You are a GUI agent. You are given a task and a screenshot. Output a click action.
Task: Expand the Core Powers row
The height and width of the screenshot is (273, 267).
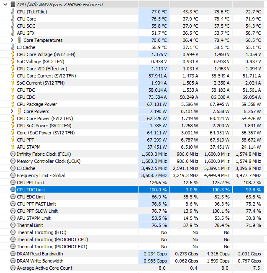tap(12, 111)
